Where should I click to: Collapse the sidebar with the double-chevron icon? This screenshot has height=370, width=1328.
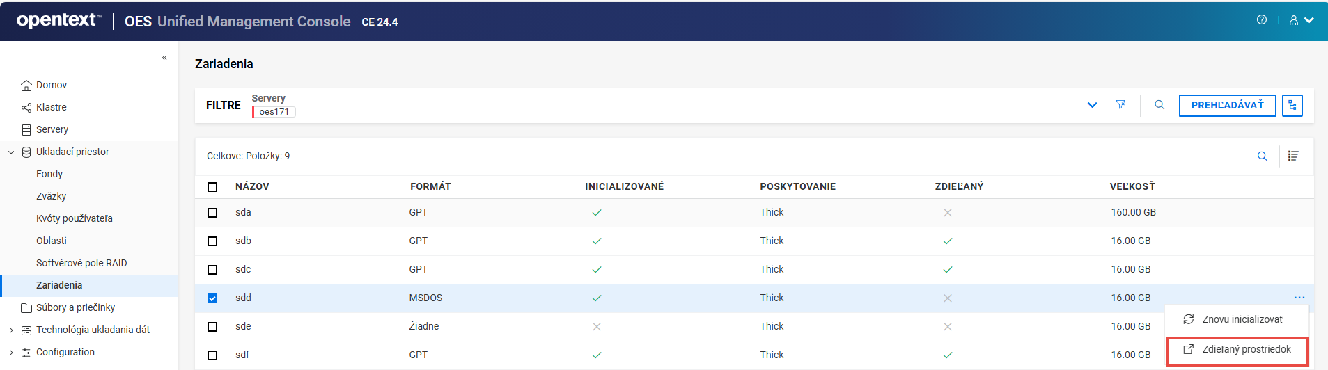click(164, 58)
